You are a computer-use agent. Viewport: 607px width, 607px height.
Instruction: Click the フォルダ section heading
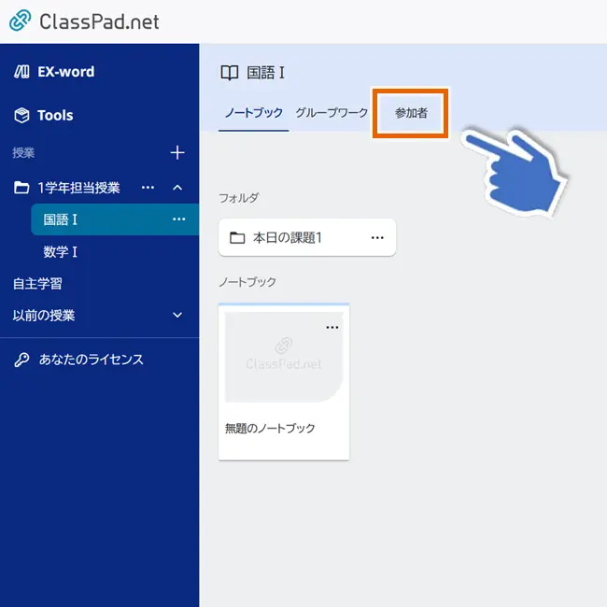point(239,198)
